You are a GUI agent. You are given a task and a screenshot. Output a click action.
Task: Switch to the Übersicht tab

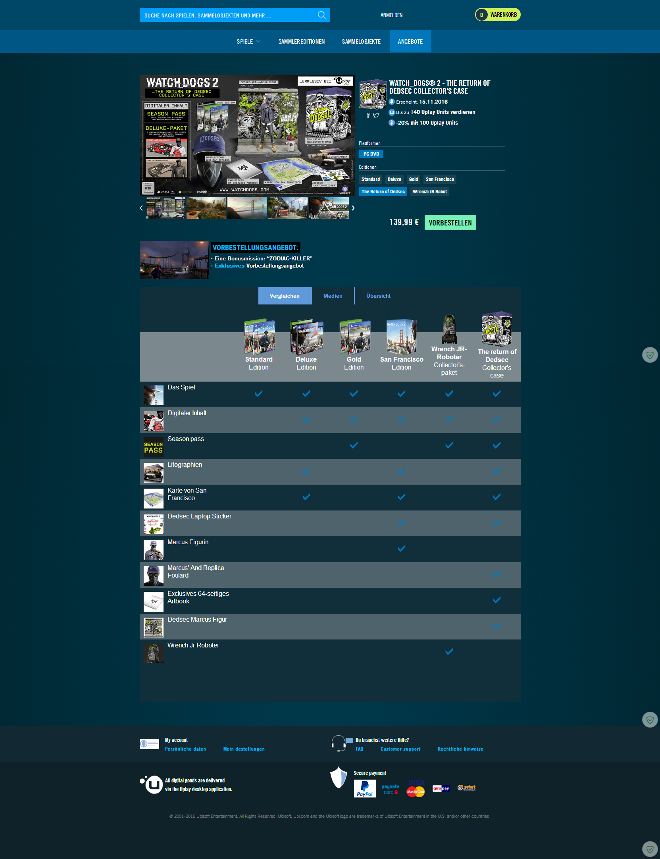(378, 296)
